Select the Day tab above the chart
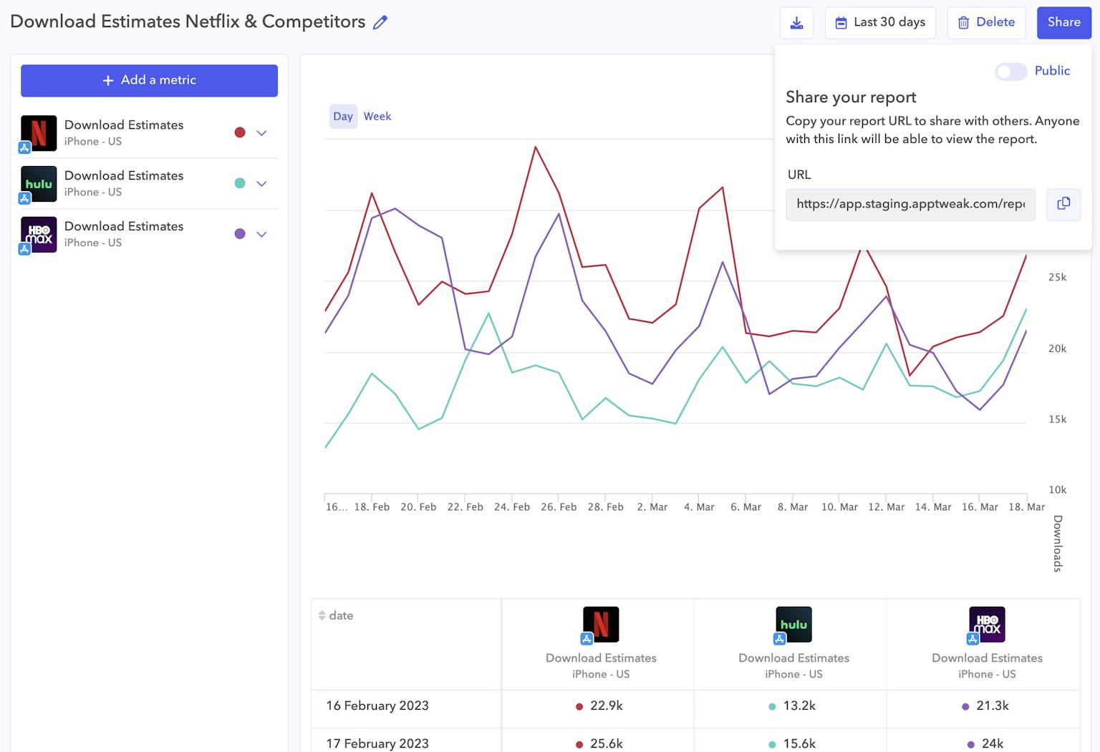The height and width of the screenshot is (752, 1100). (x=343, y=116)
